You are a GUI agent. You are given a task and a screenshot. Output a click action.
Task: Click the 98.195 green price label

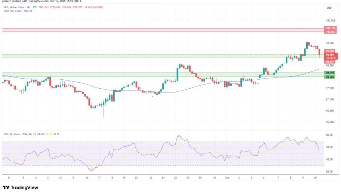point(330,73)
